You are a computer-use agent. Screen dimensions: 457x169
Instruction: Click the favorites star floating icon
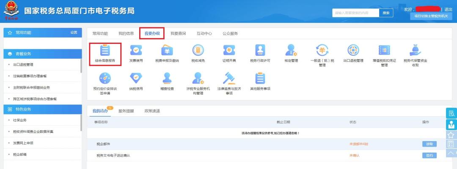coord(451,135)
